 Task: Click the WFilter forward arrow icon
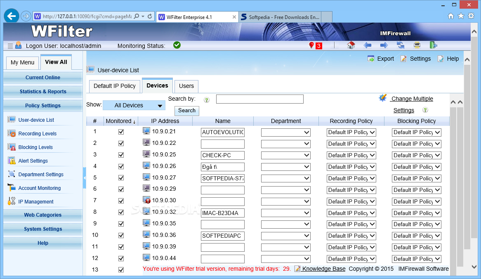point(384,45)
